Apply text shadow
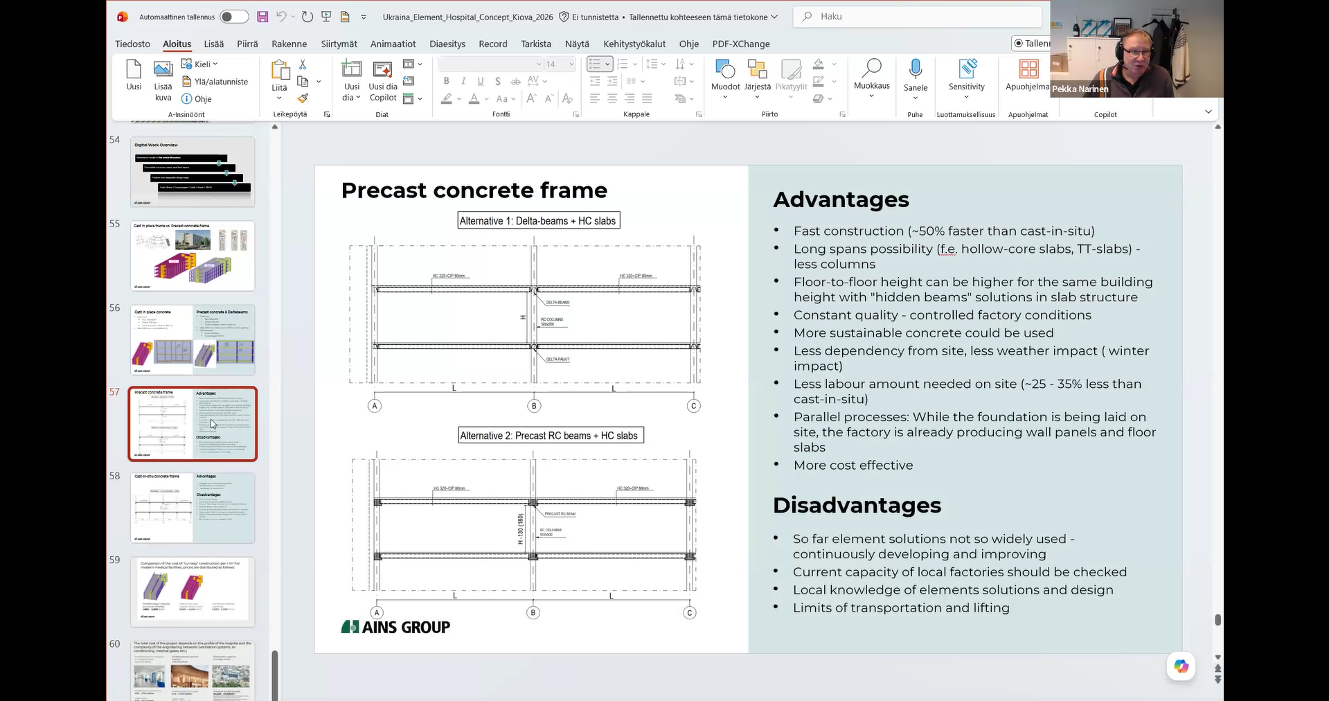 coord(497,82)
